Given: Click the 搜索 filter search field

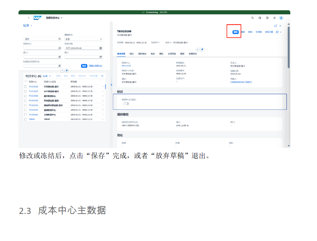Looking at the screenshot, I should (x=41, y=39).
